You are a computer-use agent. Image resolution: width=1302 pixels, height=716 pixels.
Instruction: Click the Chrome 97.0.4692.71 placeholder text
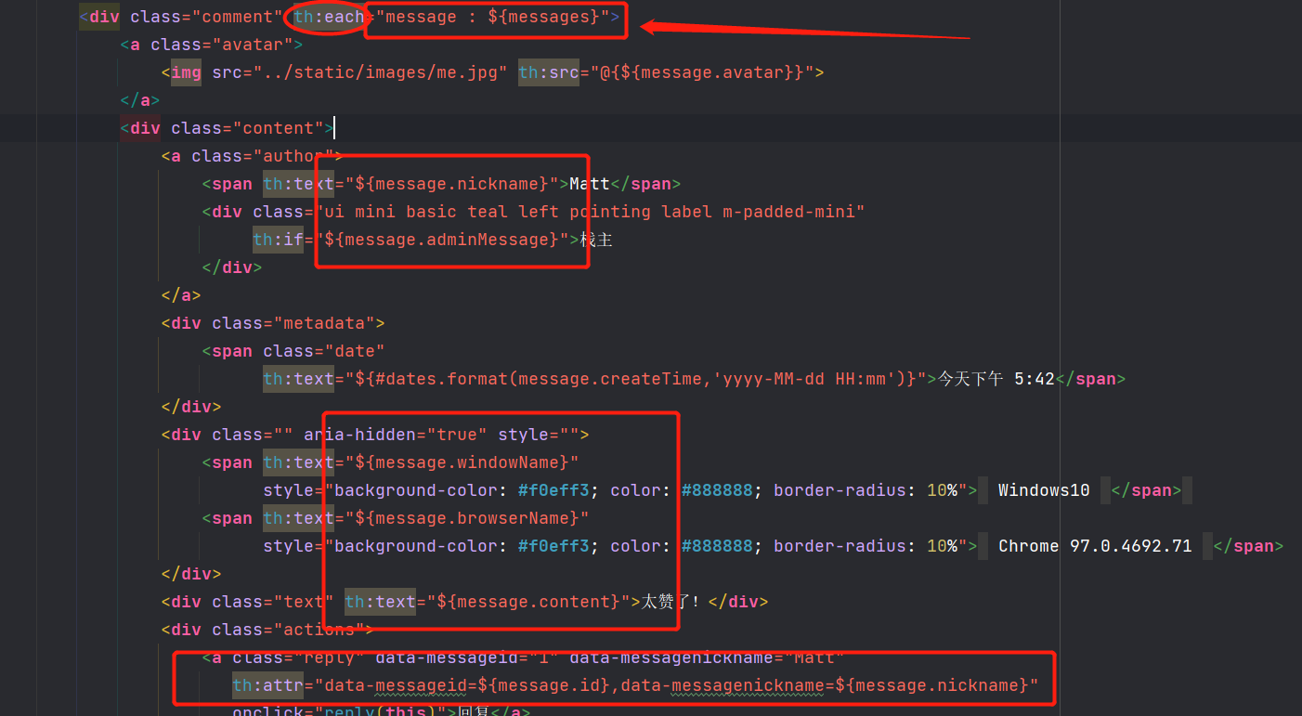click(1095, 546)
